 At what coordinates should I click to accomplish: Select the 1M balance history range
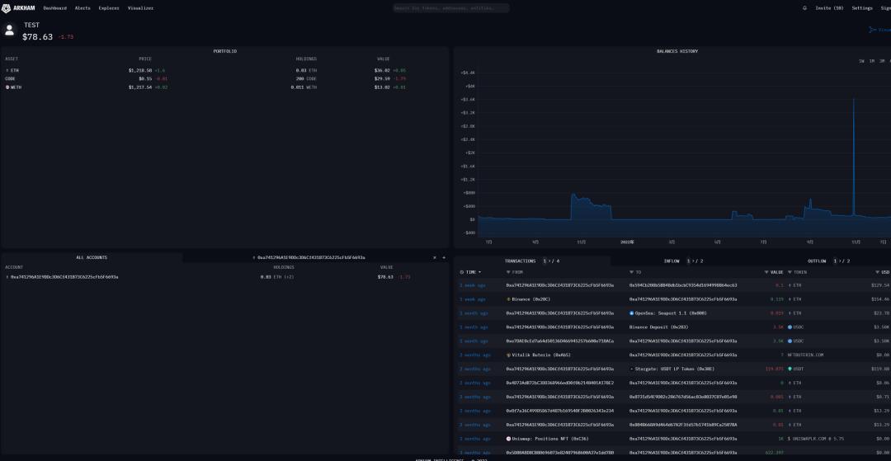[x=871, y=61]
